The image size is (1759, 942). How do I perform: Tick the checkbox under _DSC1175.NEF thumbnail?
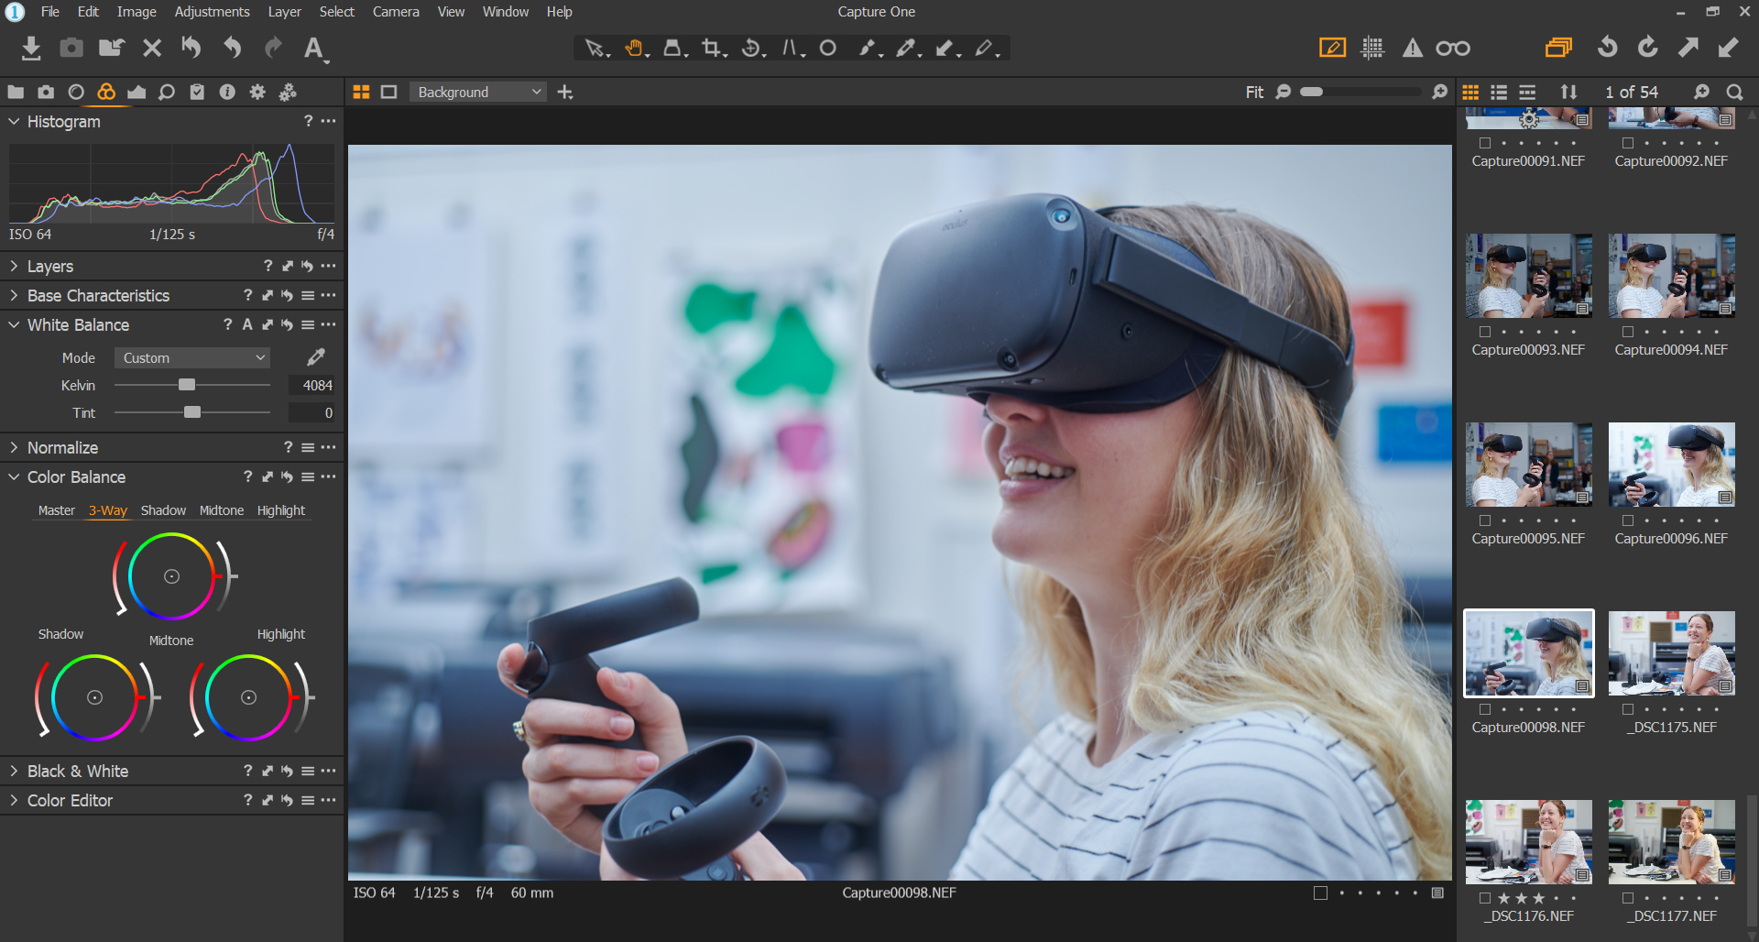point(1628,709)
